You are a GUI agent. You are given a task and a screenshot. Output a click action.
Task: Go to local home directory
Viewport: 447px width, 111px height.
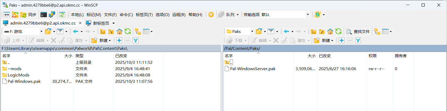point(119,32)
